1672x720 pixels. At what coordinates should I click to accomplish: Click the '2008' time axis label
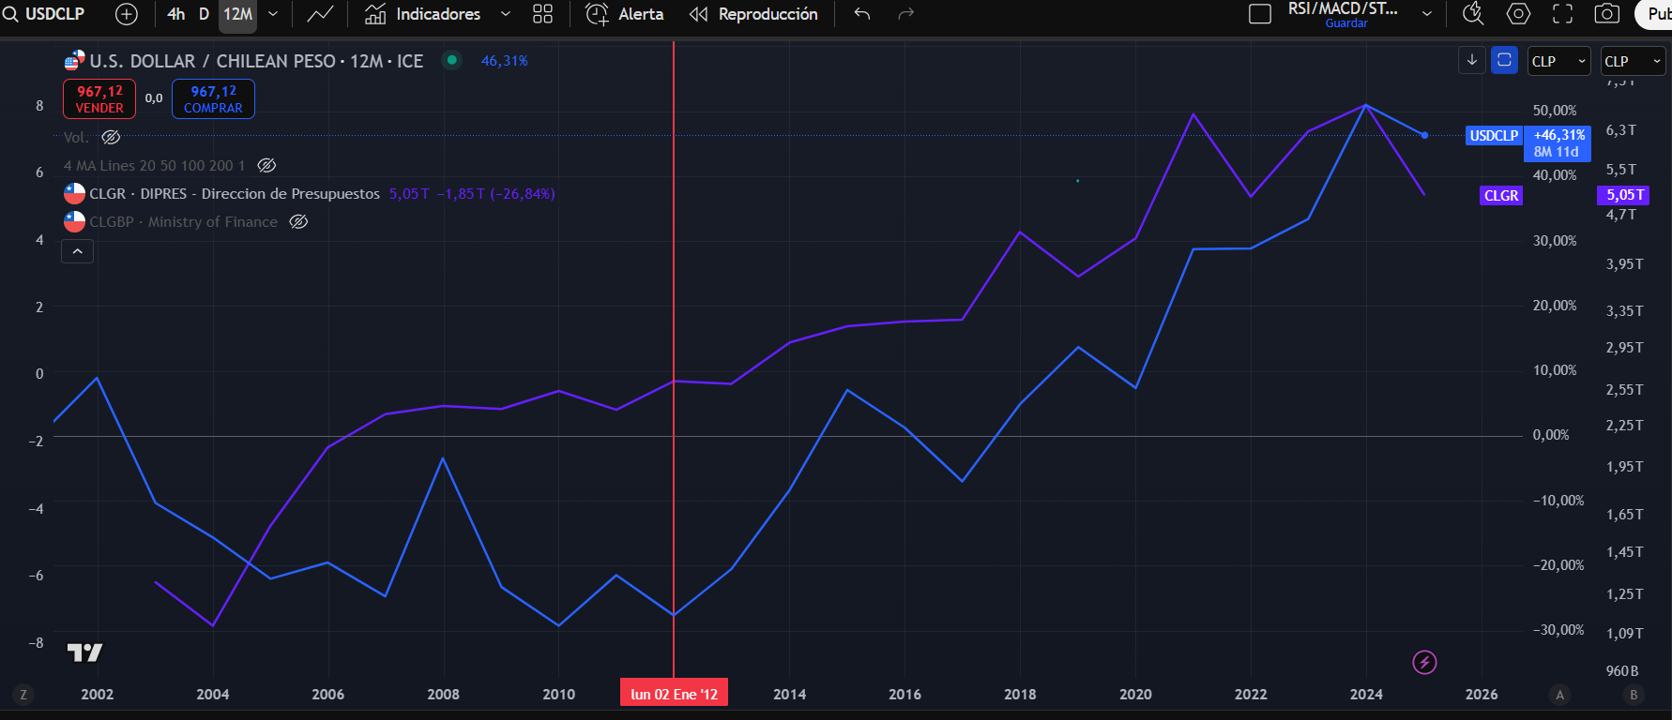click(444, 695)
